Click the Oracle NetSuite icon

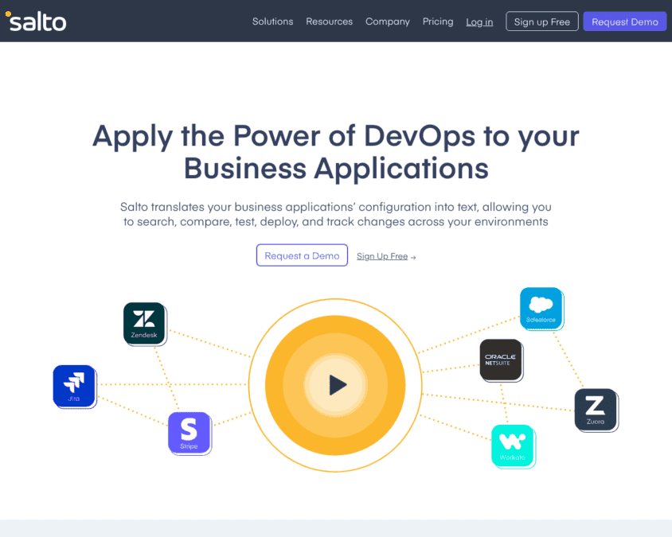pos(501,360)
